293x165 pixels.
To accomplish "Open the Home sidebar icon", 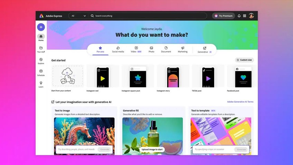I will coord(41,36).
